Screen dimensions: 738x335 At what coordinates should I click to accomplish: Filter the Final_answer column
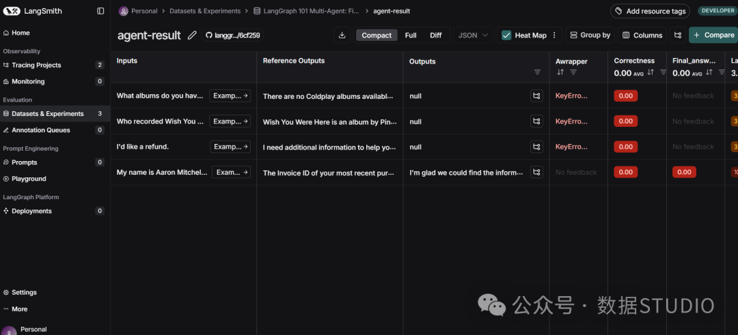coord(722,72)
